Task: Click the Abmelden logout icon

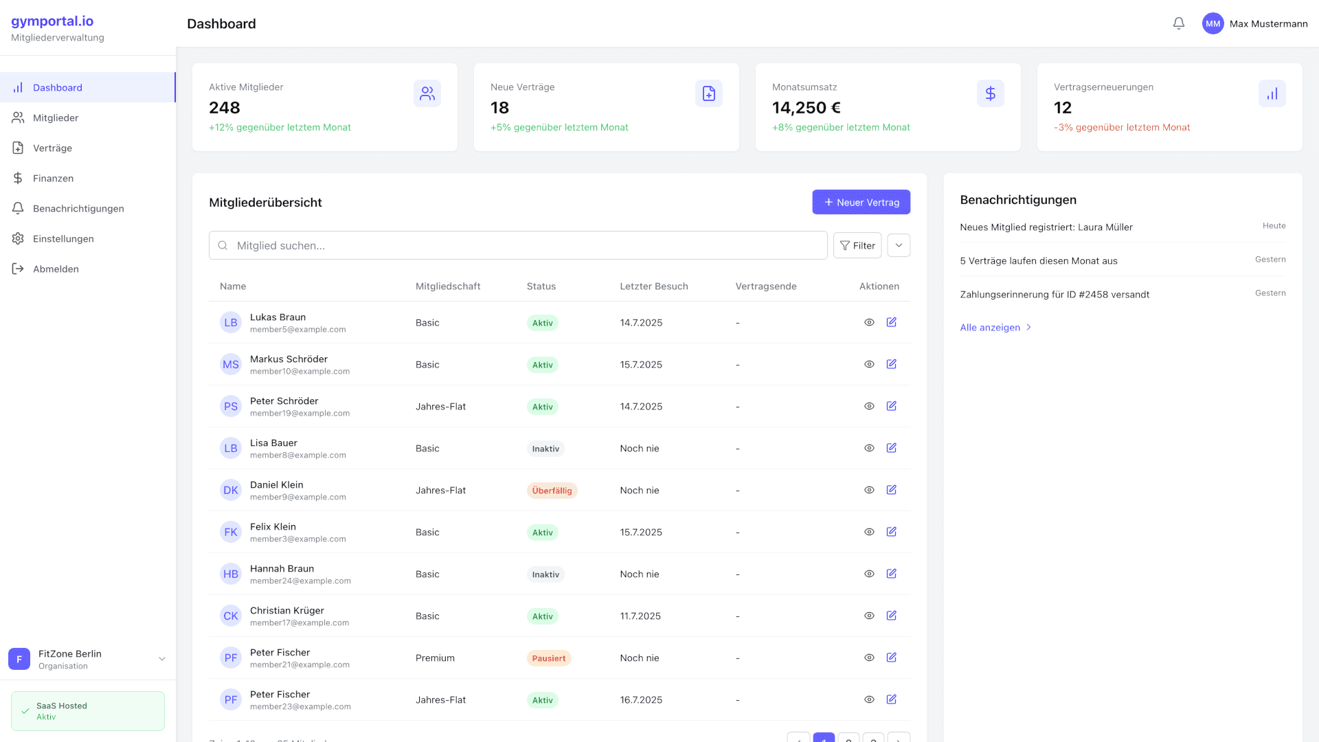Action: point(19,269)
